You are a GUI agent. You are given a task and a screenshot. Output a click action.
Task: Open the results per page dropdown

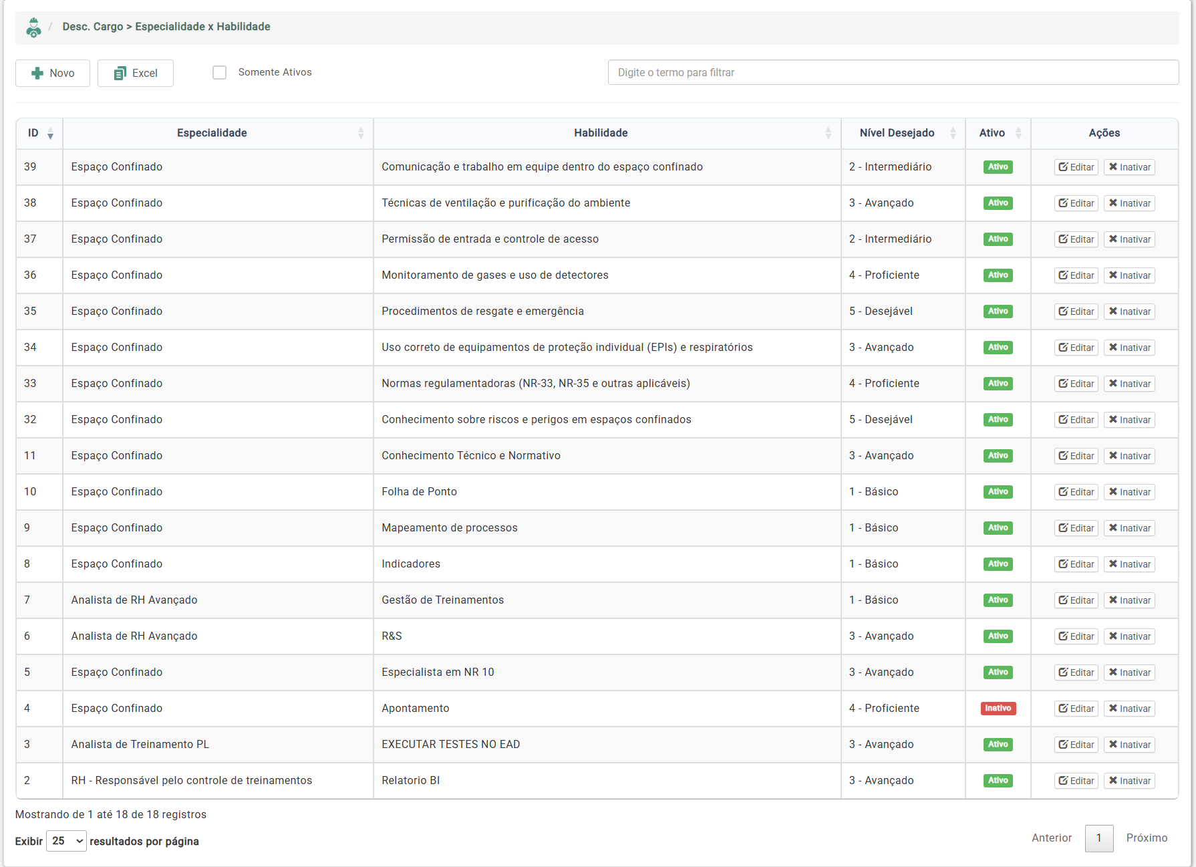(x=66, y=841)
